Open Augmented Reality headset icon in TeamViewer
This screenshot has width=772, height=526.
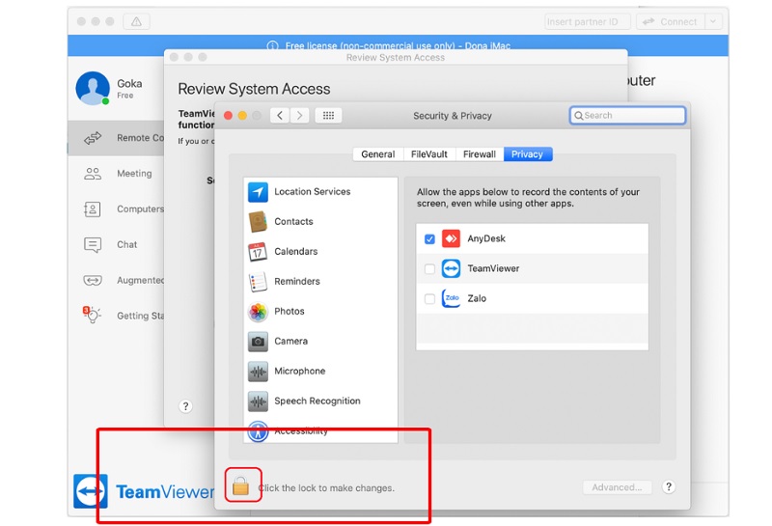click(x=93, y=280)
